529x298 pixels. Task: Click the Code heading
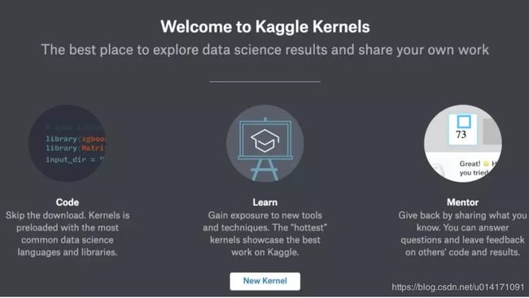coord(68,202)
